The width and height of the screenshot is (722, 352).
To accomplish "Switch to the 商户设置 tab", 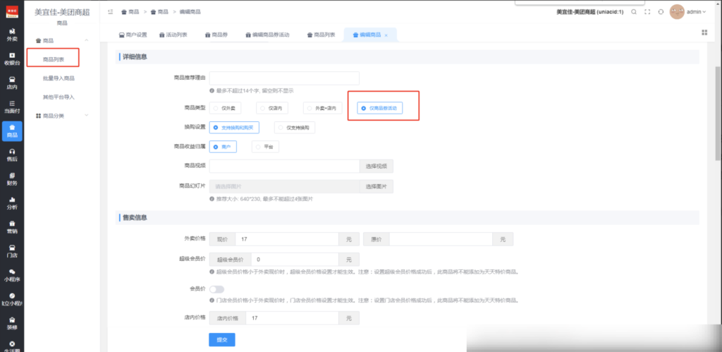I will click(x=133, y=35).
